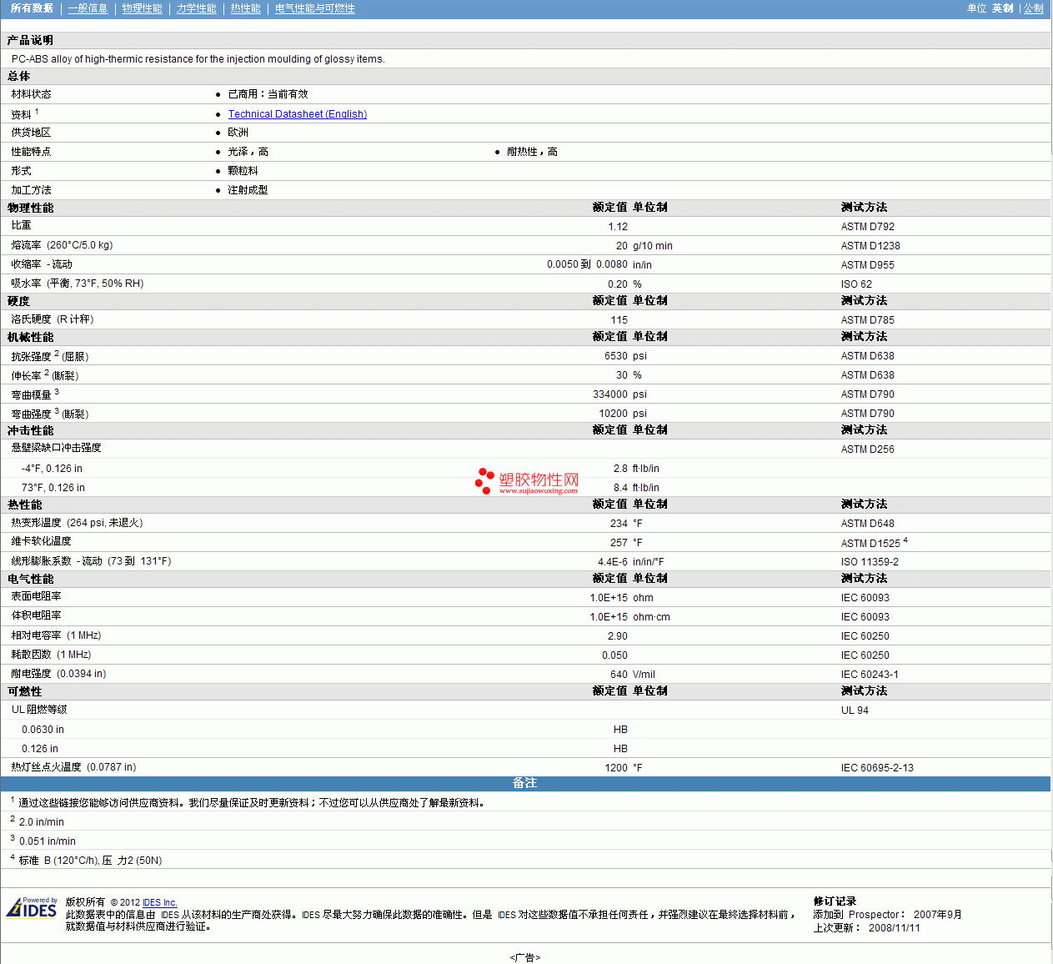Viewport: 1053px width, 964px height.
Task: Click 热变形温度 value 234 °F
Action: 626,524
